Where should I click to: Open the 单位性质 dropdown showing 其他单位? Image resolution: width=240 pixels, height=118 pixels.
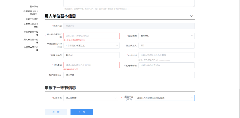click(x=166, y=36)
